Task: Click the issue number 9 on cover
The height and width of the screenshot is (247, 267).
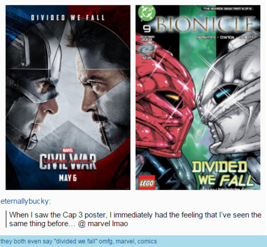Action: (146, 28)
